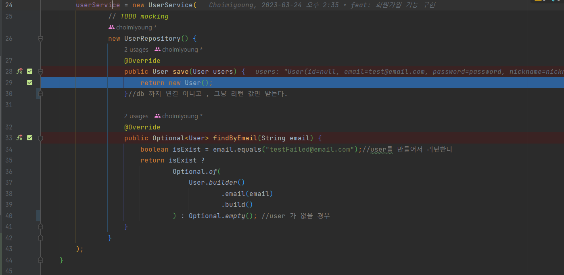Click the choimiyoung author hint above new UserRepository()
The image size is (564, 275).
point(133,27)
